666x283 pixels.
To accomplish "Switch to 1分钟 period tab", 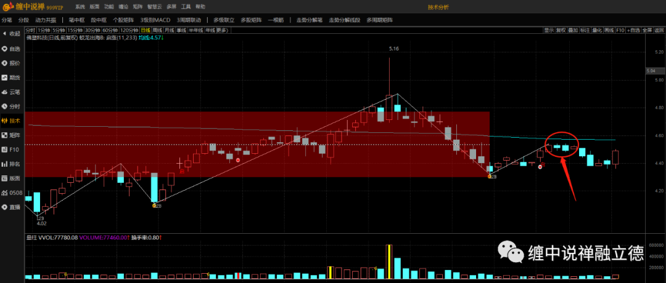I will (x=43, y=30).
